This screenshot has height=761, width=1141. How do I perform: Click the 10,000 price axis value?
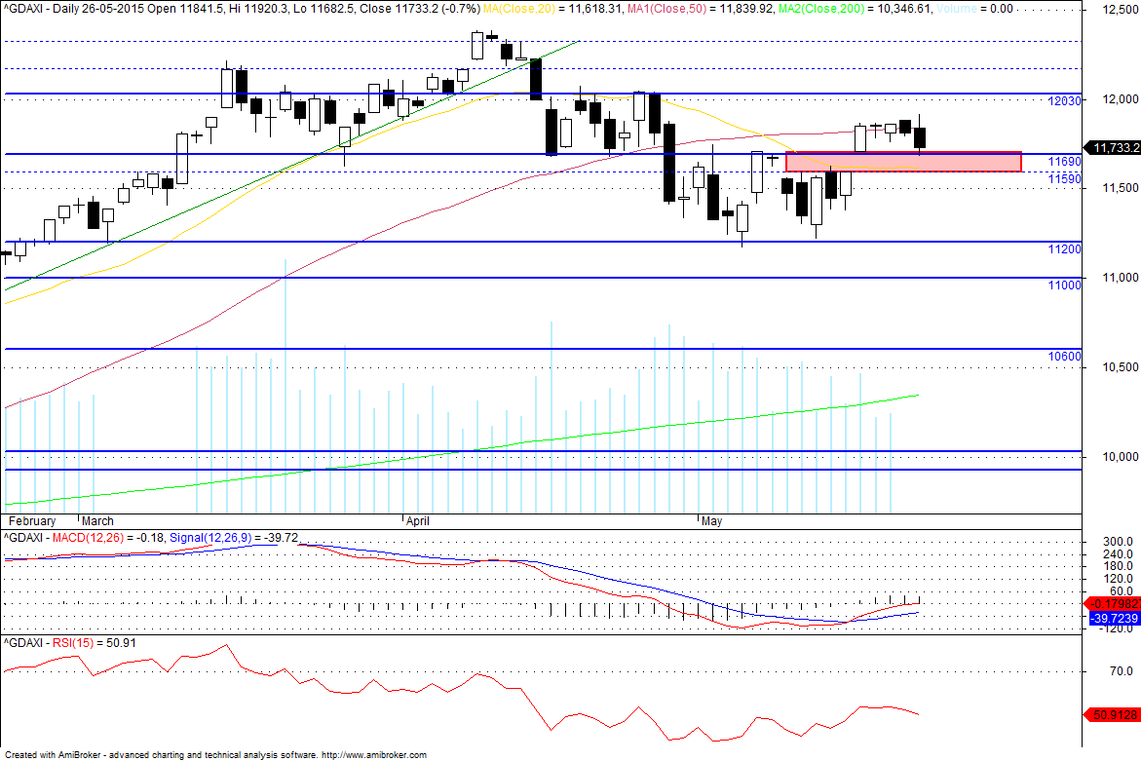pyautogui.click(x=1120, y=457)
